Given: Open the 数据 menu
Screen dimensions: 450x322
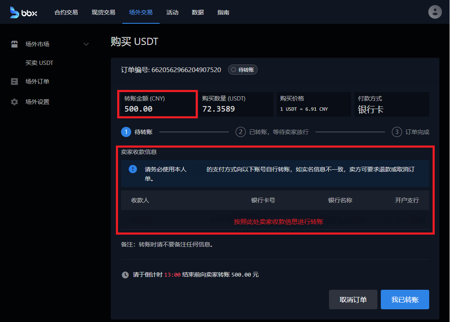Looking at the screenshot, I should tap(198, 12).
